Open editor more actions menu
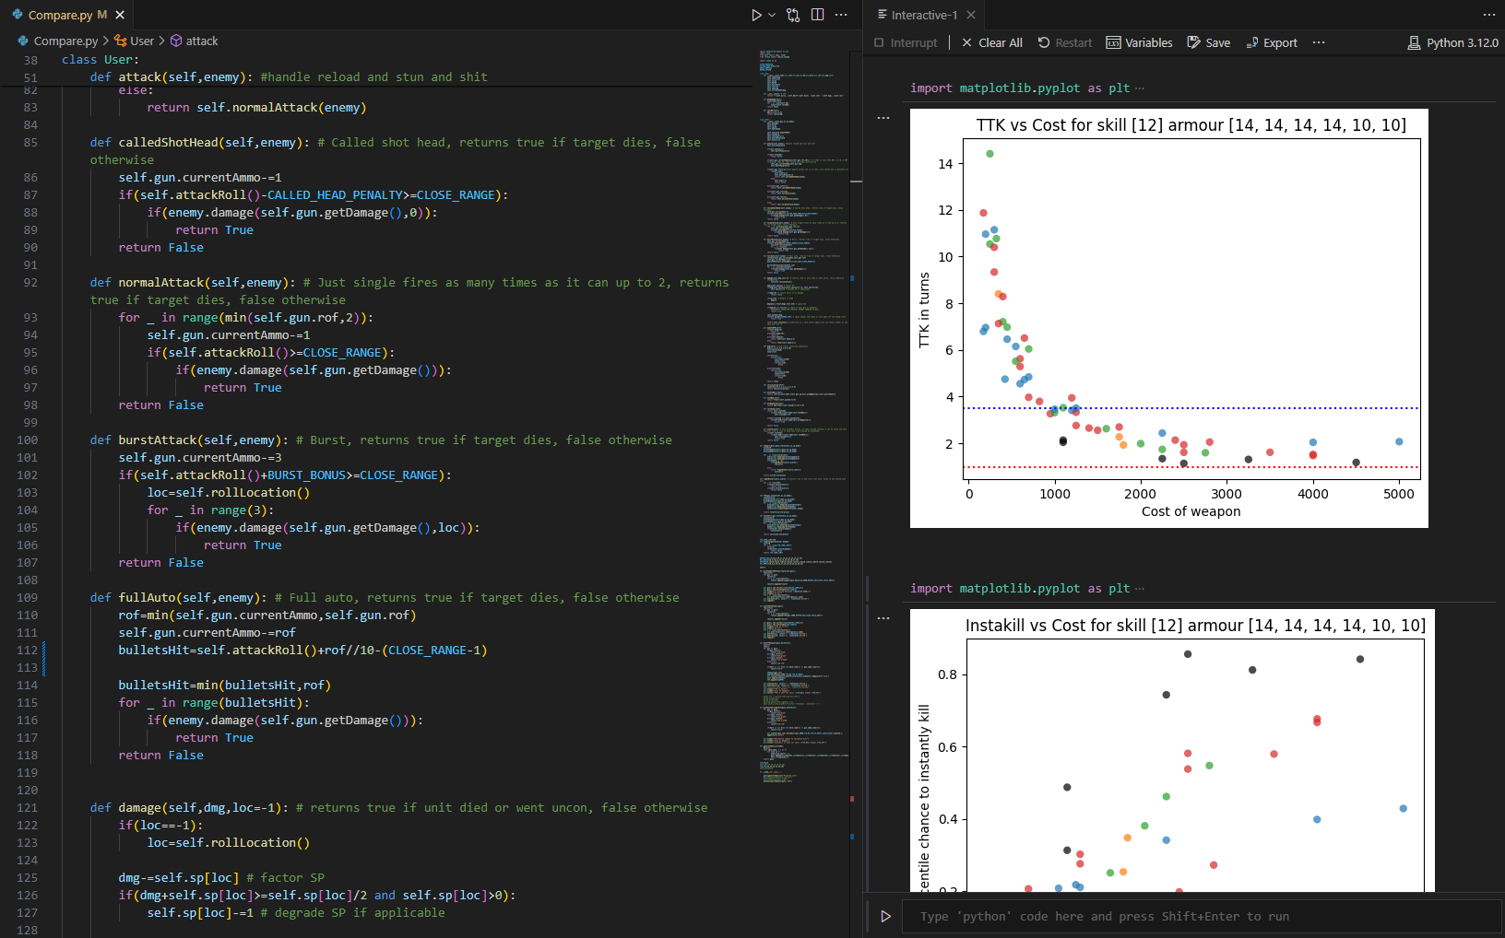Screen dimensions: 1505x938 [841, 15]
